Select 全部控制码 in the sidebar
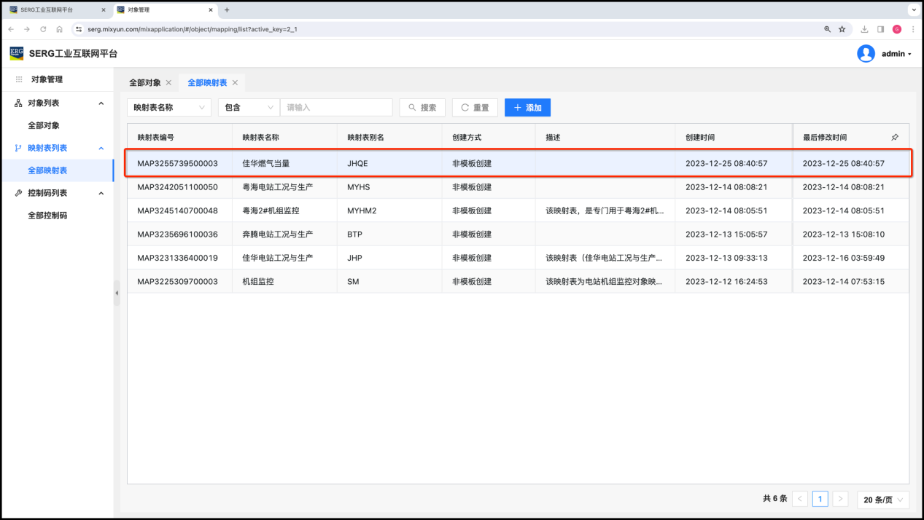This screenshot has width=924, height=520. click(47, 216)
